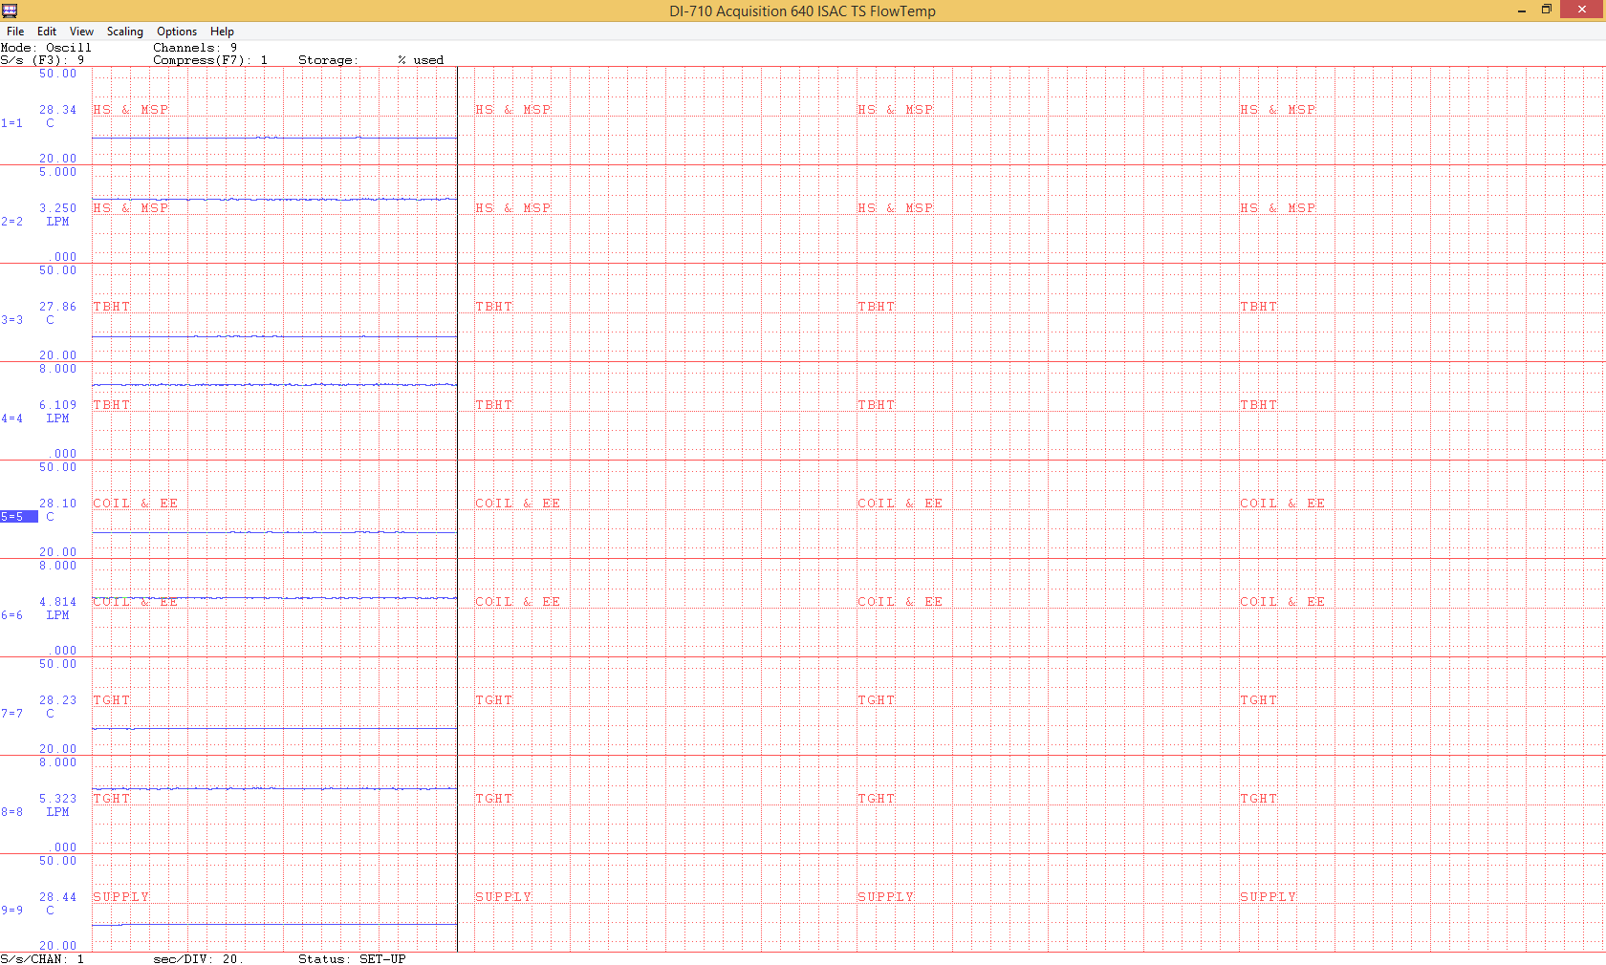Select channel label 2=2
This screenshot has width=1606, height=965.
[x=11, y=222]
